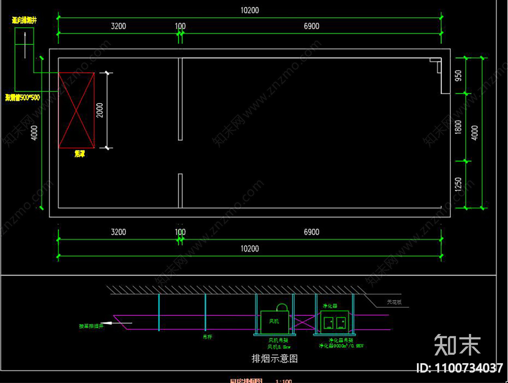Click the yellow 烟罩 label
Image resolution: width=508 pixels, height=383 pixels.
coord(80,154)
